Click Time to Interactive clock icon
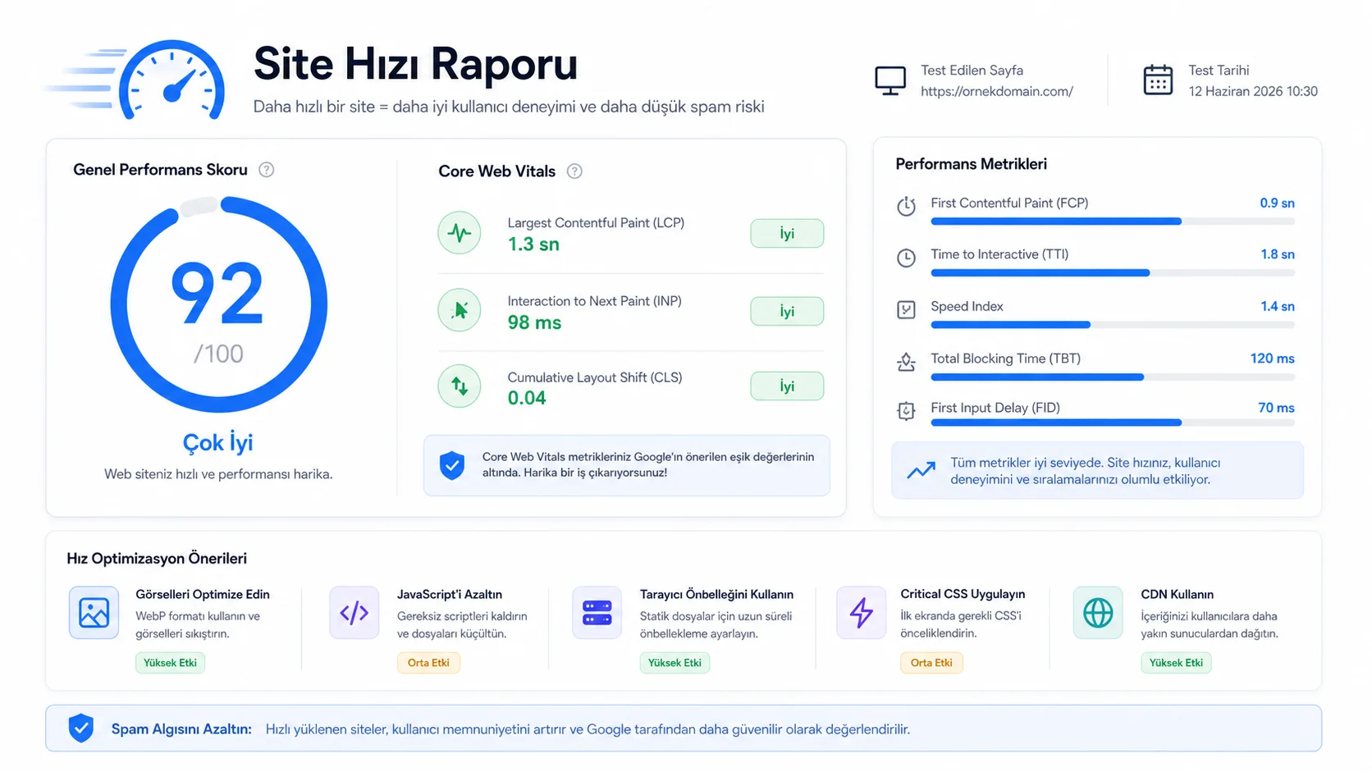This screenshot has width=1372, height=772. click(906, 258)
